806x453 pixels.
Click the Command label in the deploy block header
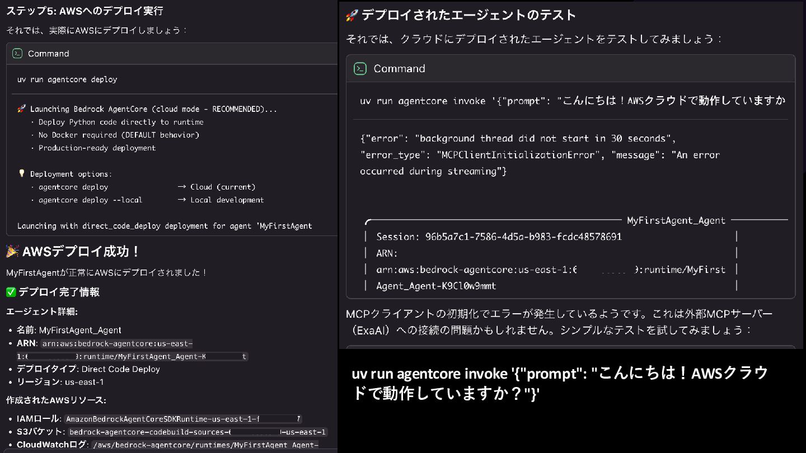tap(49, 54)
